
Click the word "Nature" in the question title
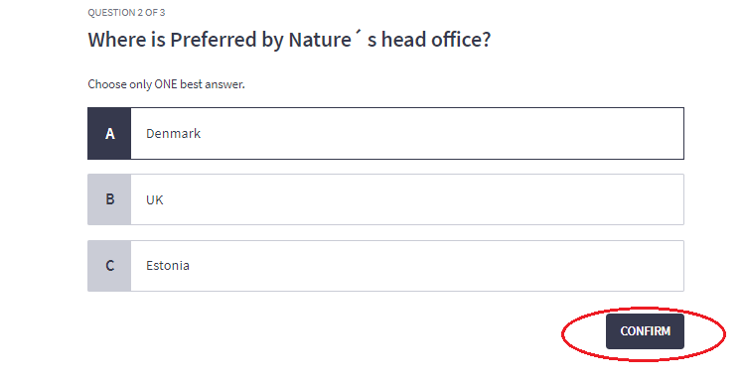pos(320,40)
